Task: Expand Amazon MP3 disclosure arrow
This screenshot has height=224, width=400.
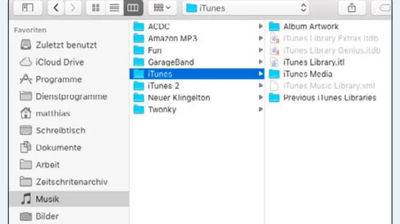Action: (260, 38)
